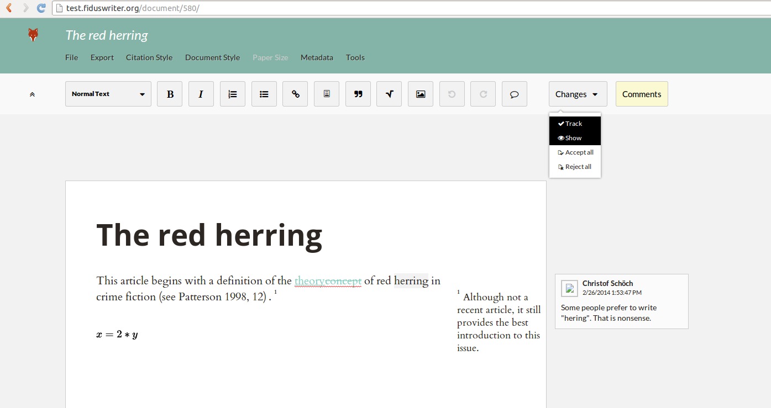Insert a hyperlink
Viewport: 771px width, 408px height.
click(295, 94)
